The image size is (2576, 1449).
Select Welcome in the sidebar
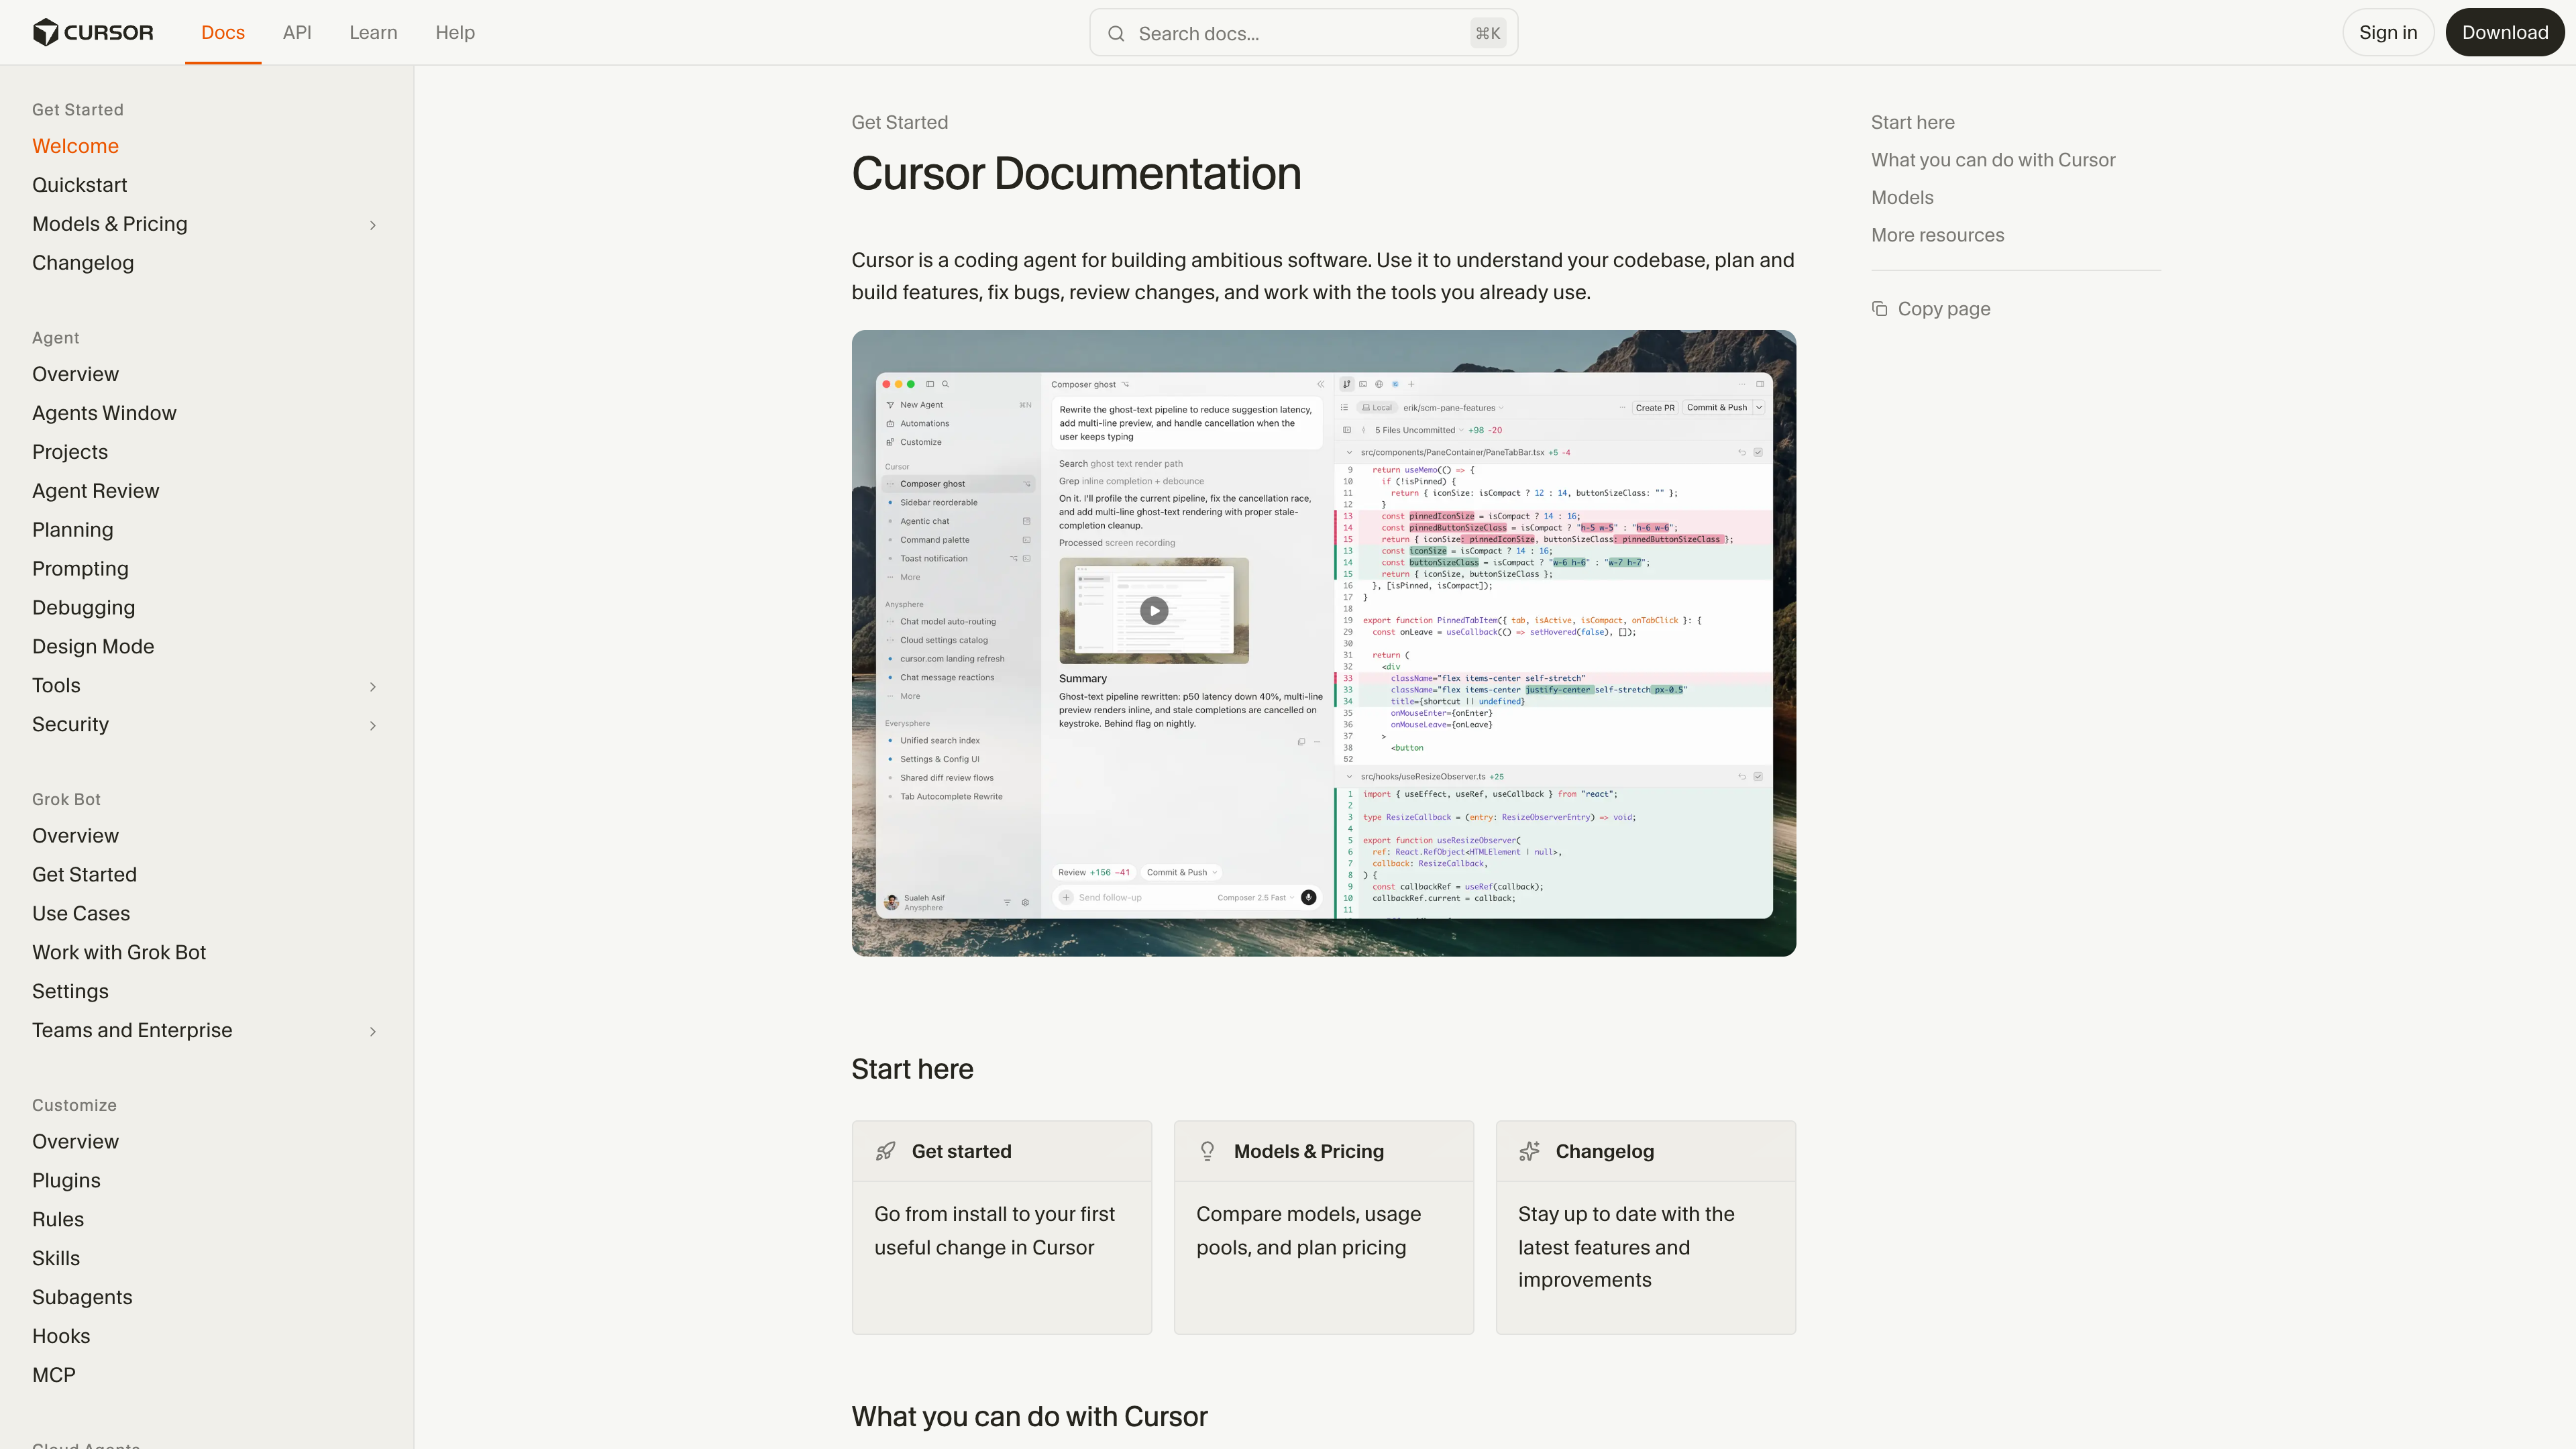click(75, 146)
